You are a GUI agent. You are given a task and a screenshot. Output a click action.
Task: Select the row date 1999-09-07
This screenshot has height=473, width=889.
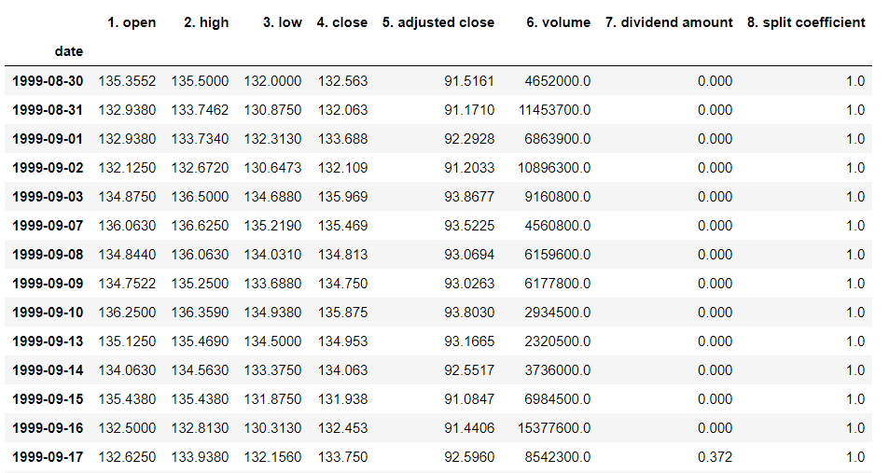coord(48,226)
